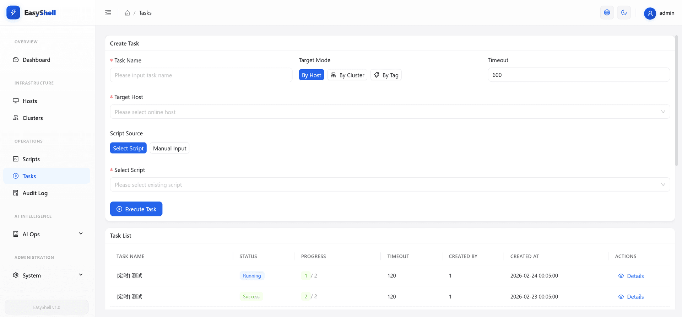The height and width of the screenshot is (317, 682).
Task: Click the Audit Log document icon
Action: [16, 193]
